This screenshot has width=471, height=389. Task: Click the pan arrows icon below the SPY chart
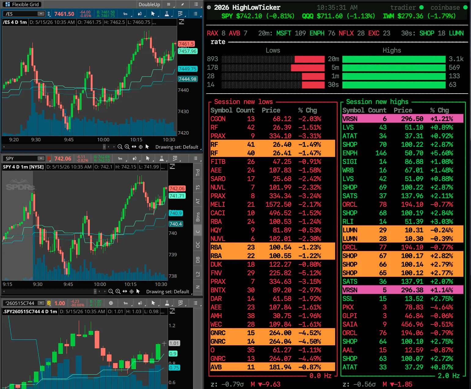point(125,291)
